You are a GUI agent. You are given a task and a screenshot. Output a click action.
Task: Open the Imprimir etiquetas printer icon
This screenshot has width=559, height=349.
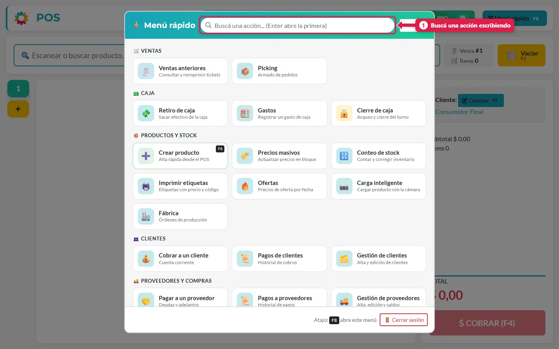(x=146, y=186)
